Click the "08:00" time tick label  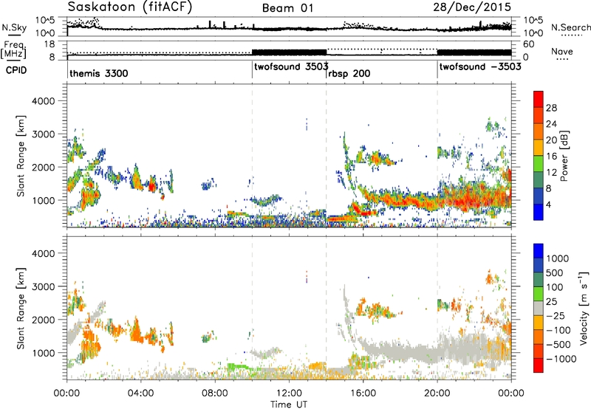(x=215, y=393)
